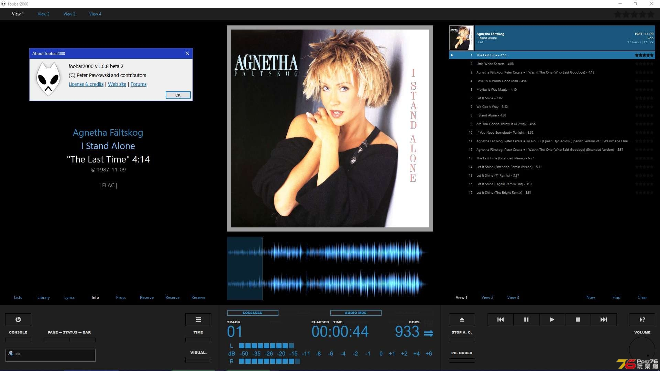Select track We Got A Way
This screenshot has width=660, height=371.
[552, 106]
